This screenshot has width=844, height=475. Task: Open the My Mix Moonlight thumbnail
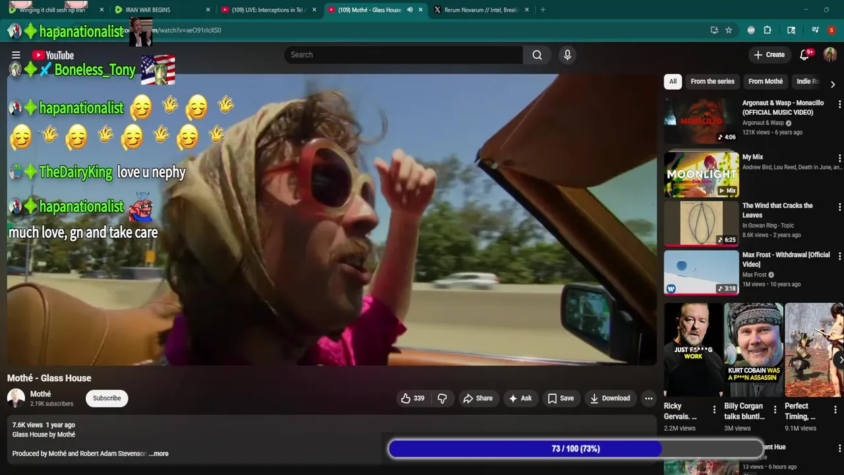point(701,174)
